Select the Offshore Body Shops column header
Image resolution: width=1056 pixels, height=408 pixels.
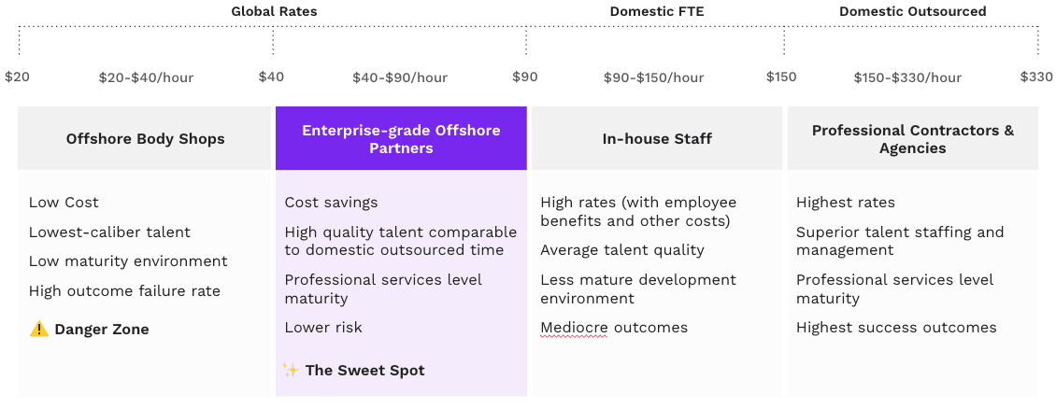145,139
